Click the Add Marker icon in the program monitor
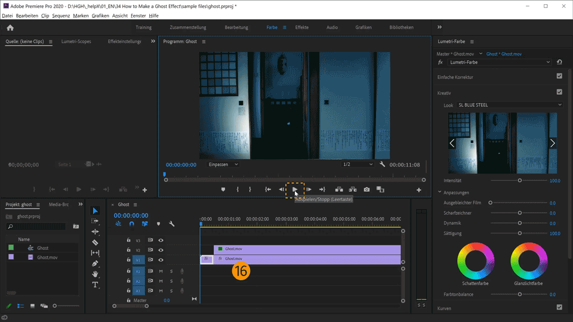Screen dimensions: 573x322 pyautogui.click(x=224, y=190)
